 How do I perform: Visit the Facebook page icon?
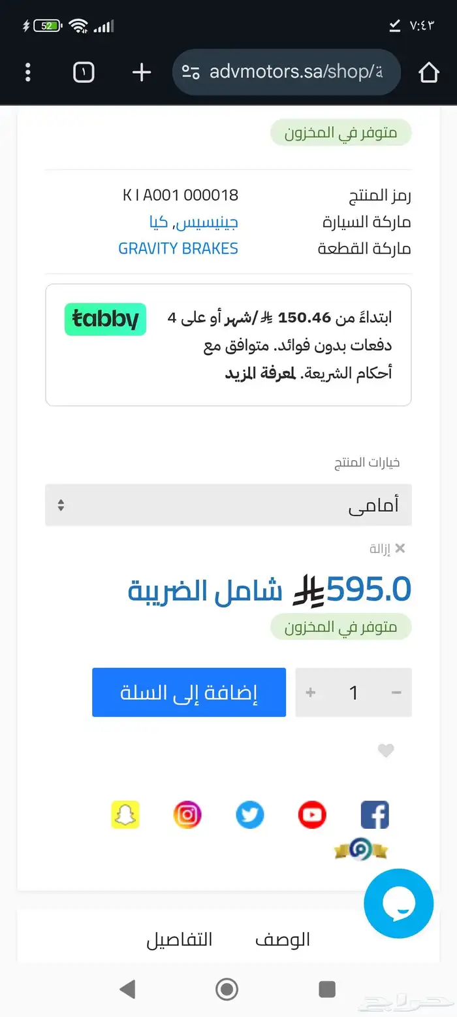click(374, 814)
